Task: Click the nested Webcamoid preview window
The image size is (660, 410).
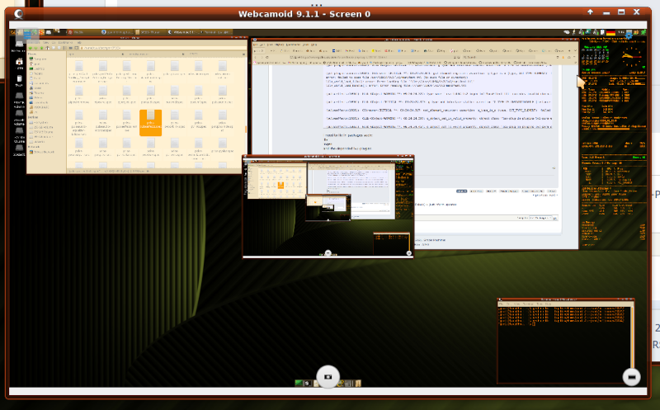Action: (328, 206)
